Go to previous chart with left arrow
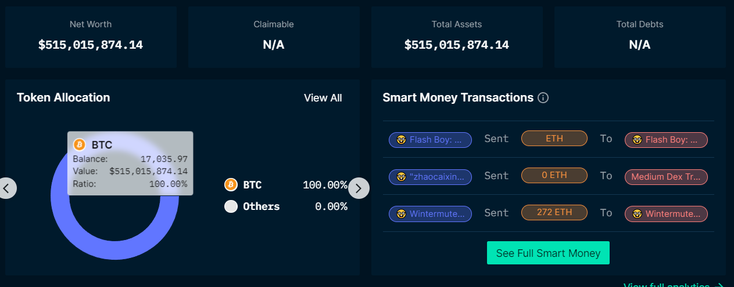This screenshot has width=734, height=287. [x=6, y=188]
